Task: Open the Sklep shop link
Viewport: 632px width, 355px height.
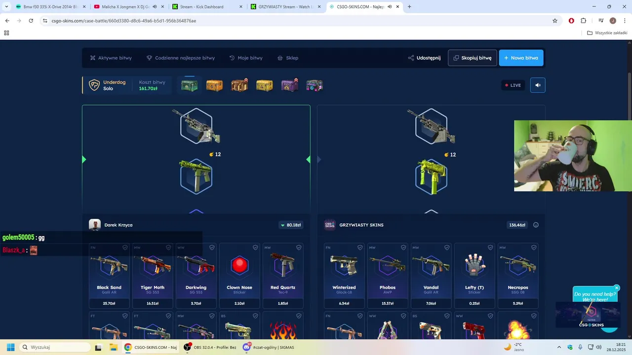Action: 288,58
